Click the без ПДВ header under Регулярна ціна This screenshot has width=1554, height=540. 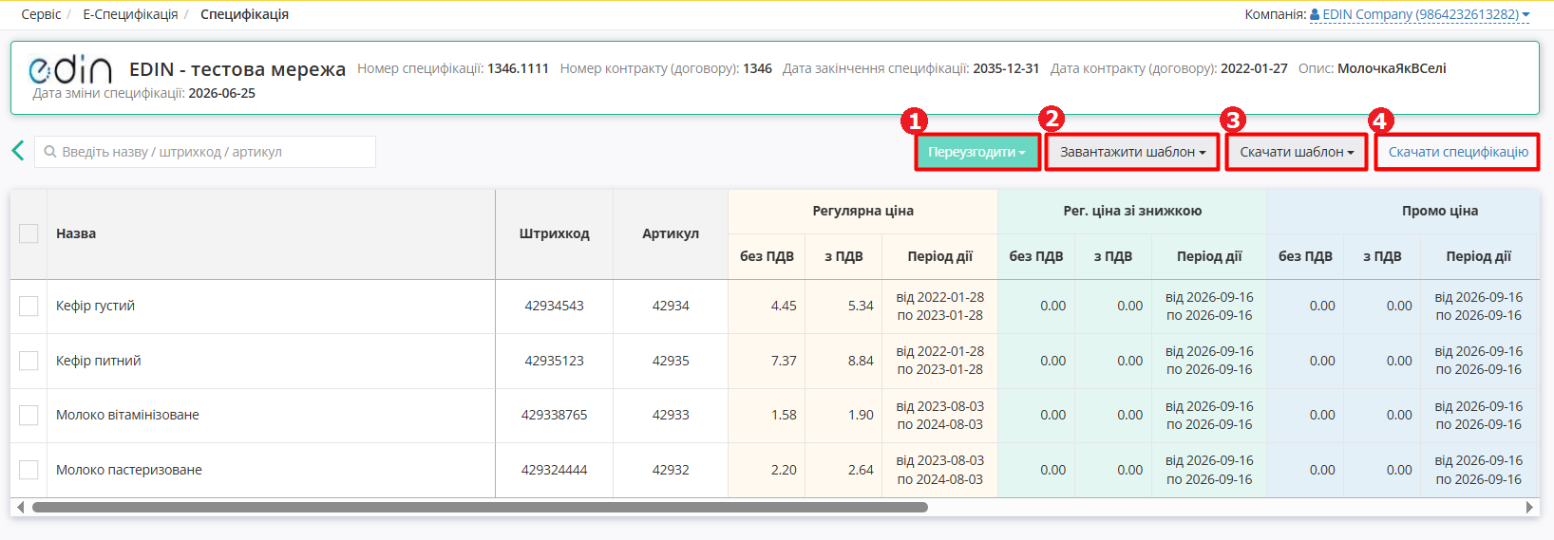pyautogui.click(x=767, y=256)
